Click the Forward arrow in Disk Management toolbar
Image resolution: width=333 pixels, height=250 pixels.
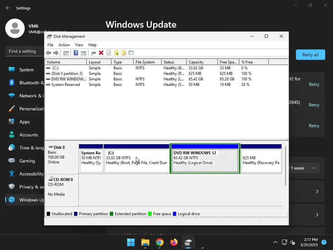click(x=56, y=53)
